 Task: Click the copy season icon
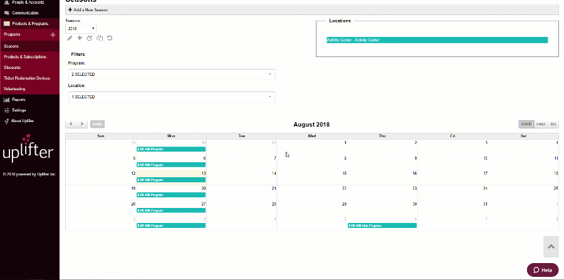pos(100,38)
